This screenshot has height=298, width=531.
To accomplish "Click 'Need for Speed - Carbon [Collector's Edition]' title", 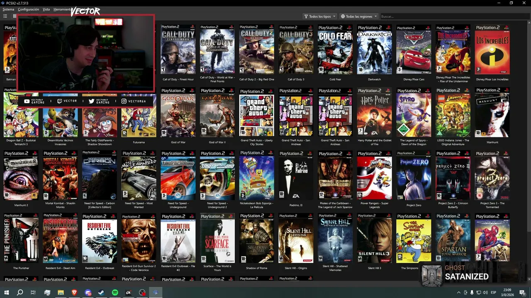I will (x=100, y=205).
